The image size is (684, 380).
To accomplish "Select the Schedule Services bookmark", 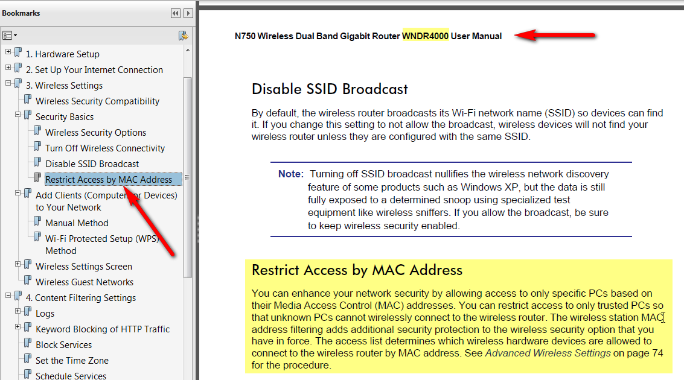I will 71,376.
